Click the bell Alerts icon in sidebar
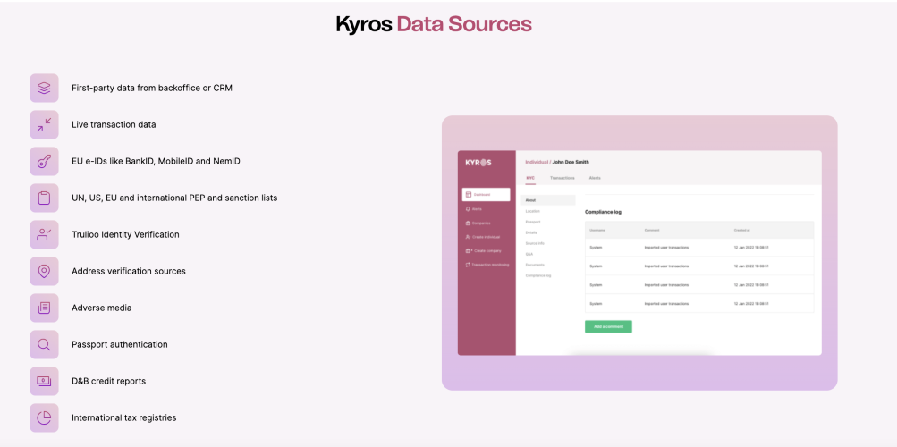The width and height of the screenshot is (897, 447). (468, 208)
